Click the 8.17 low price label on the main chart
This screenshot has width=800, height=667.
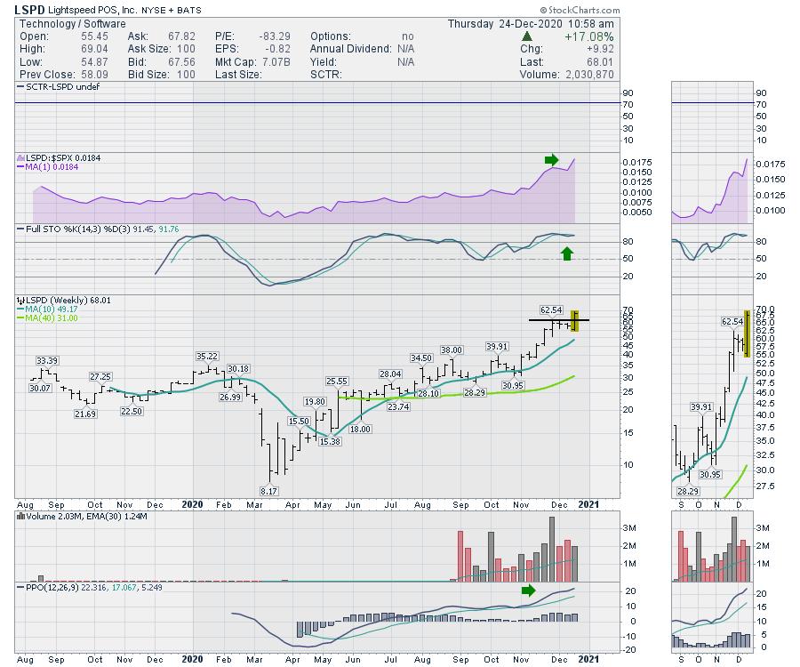click(270, 489)
